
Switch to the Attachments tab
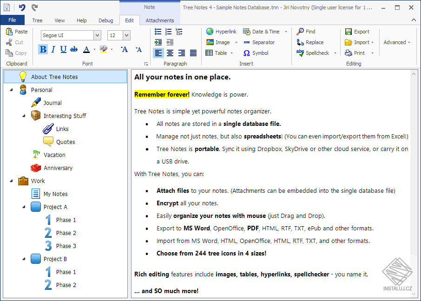(x=160, y=20)
